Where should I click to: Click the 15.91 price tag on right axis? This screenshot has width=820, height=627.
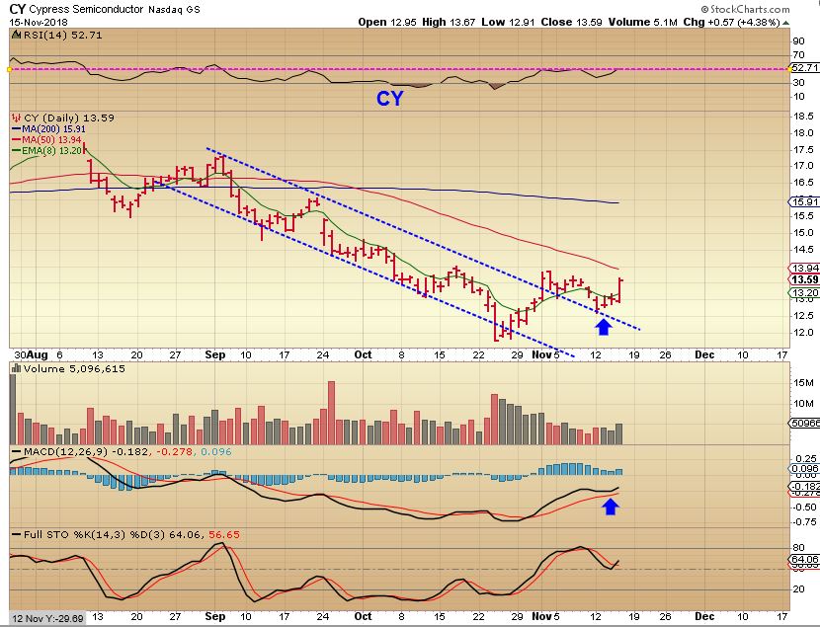click(804, 201)
